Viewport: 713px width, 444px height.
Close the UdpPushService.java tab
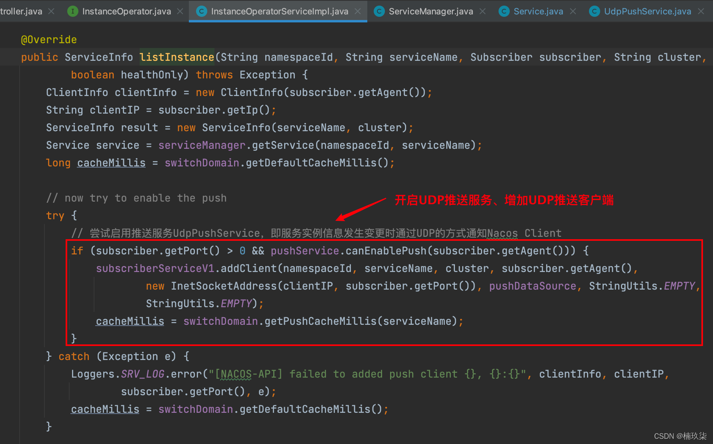point(701,11)
